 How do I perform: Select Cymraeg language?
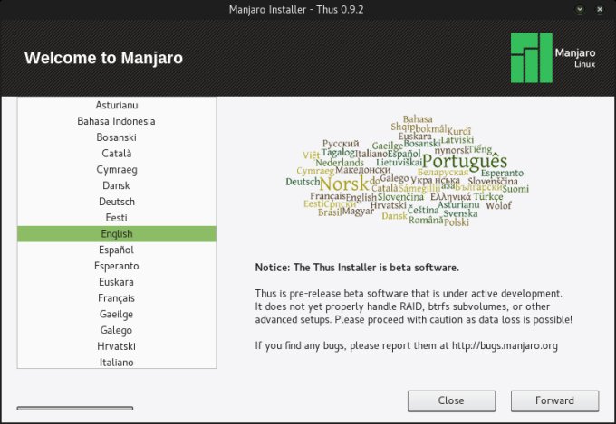click(117, 169)
